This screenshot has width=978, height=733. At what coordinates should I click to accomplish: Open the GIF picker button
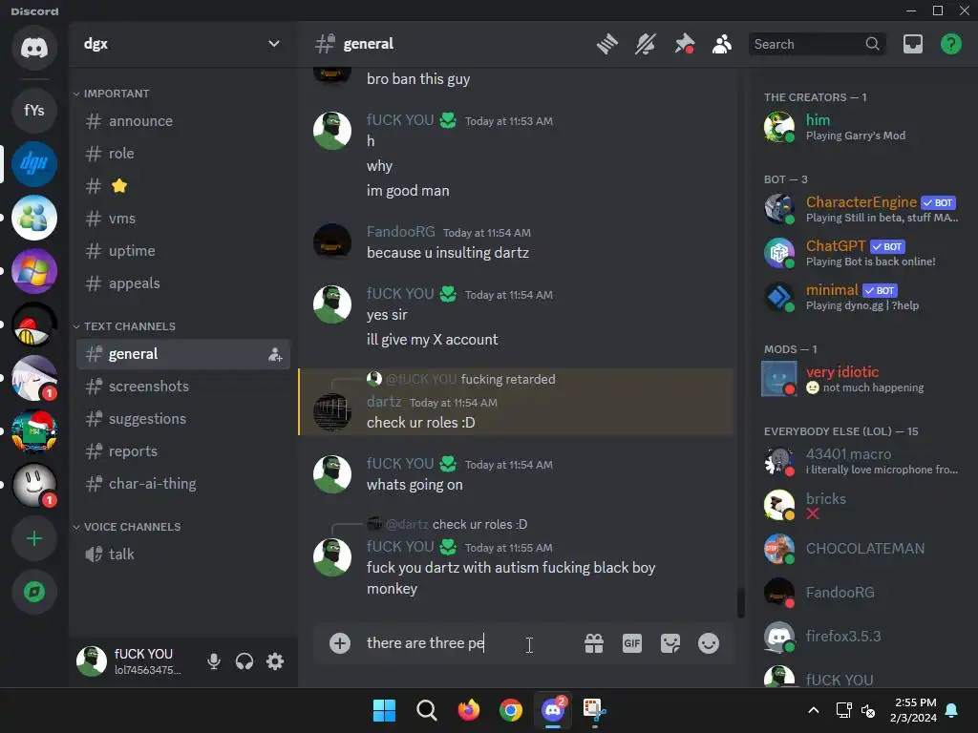pyautogui.click(x=632, y=643)
